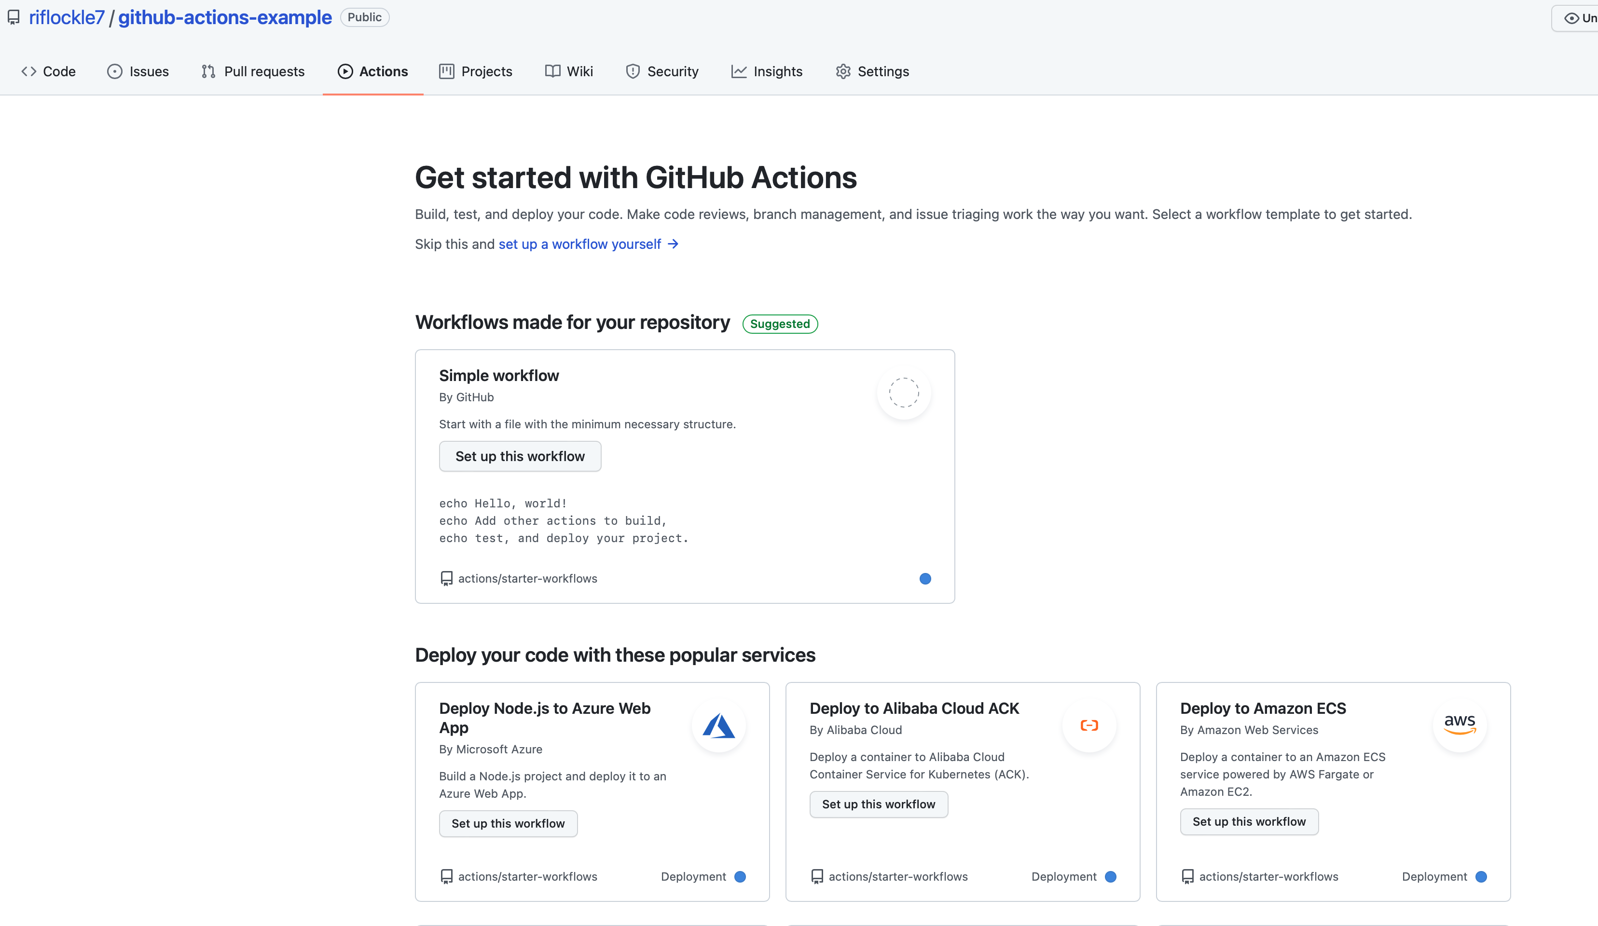View the Insights tab
This screenshot has width=1598, height=926.
(767, 72)
